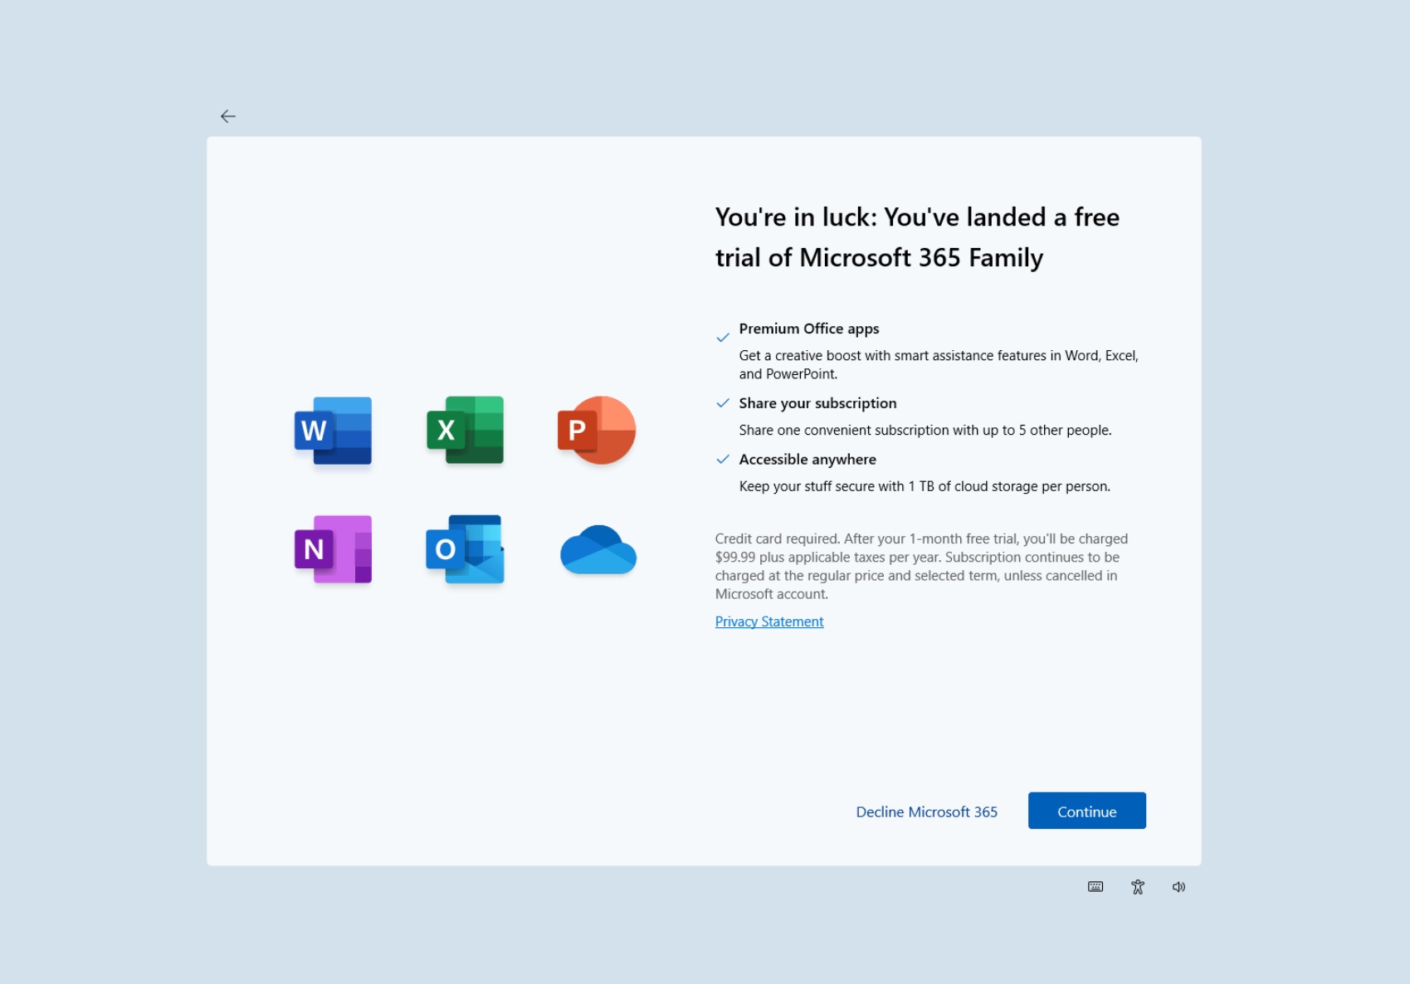Click the Continue button
This screenshot has height=984, width=1410.
point(1087,811)
